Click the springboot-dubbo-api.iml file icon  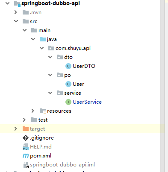tap(26, 165)
